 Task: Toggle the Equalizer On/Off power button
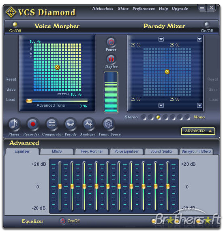click(62, 221)
